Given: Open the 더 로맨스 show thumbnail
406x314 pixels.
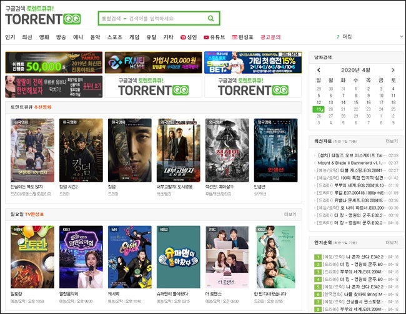Looking at the screenshot, I should point(227,257).
